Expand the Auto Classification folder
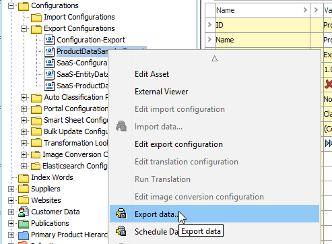This screenshot has height=244, width=332. tap(24, 97)
